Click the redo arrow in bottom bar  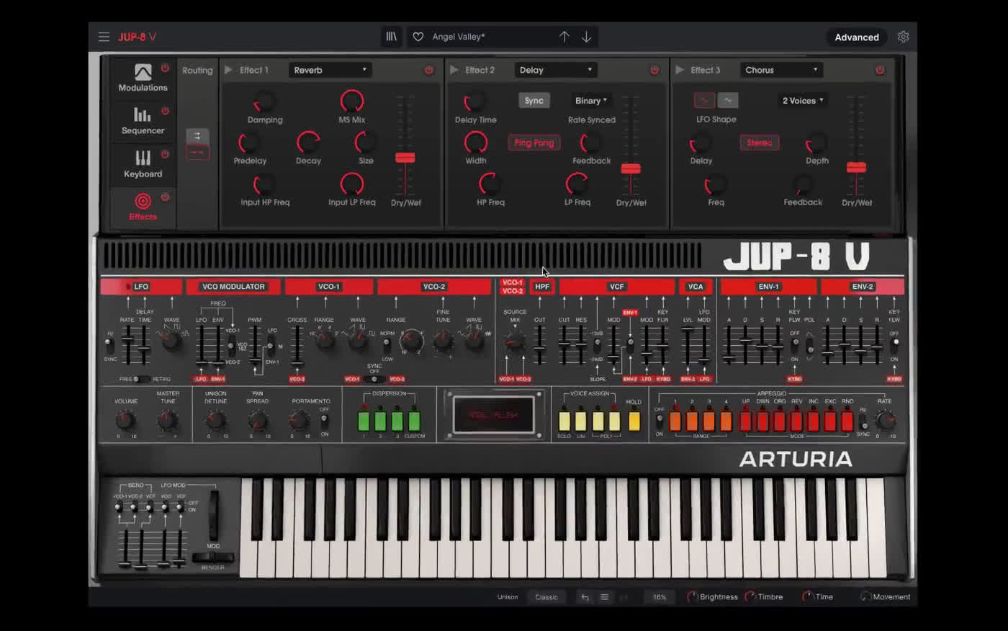point(624,597)
